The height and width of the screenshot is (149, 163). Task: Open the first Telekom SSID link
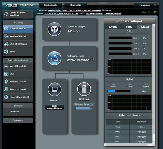coord(94,14)
